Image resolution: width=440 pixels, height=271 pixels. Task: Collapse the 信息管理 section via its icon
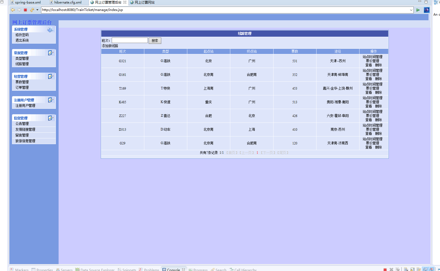click(x=51, y=118)
